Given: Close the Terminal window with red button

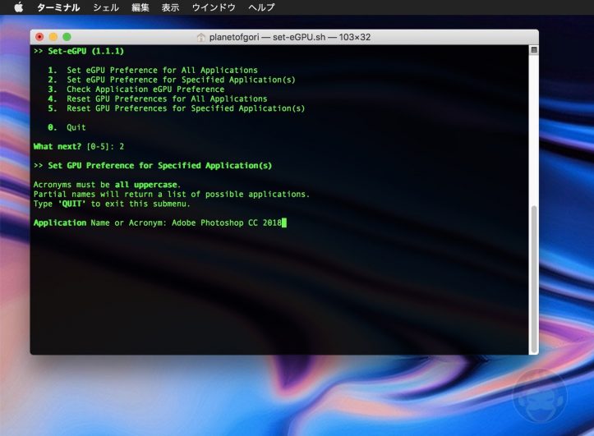Looking at the screenshot, I should coord(39,37).
